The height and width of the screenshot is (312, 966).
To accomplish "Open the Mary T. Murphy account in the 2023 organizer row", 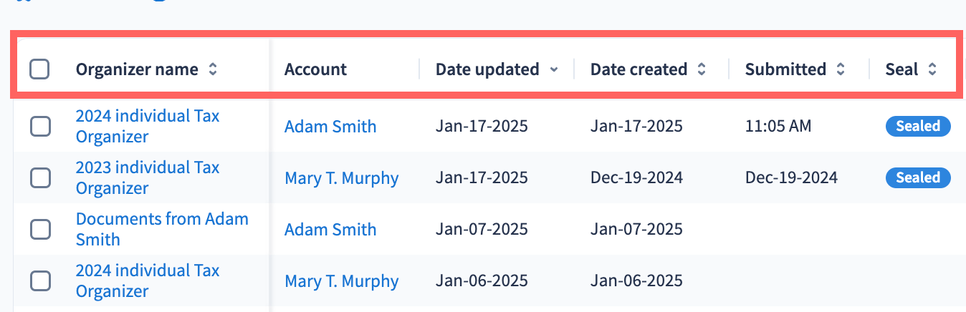I will click(x=341, y=178).
